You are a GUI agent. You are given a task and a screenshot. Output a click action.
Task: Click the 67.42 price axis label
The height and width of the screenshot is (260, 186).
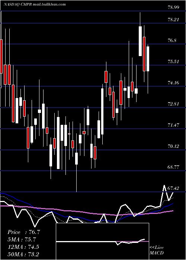click(x=173, y=188)
